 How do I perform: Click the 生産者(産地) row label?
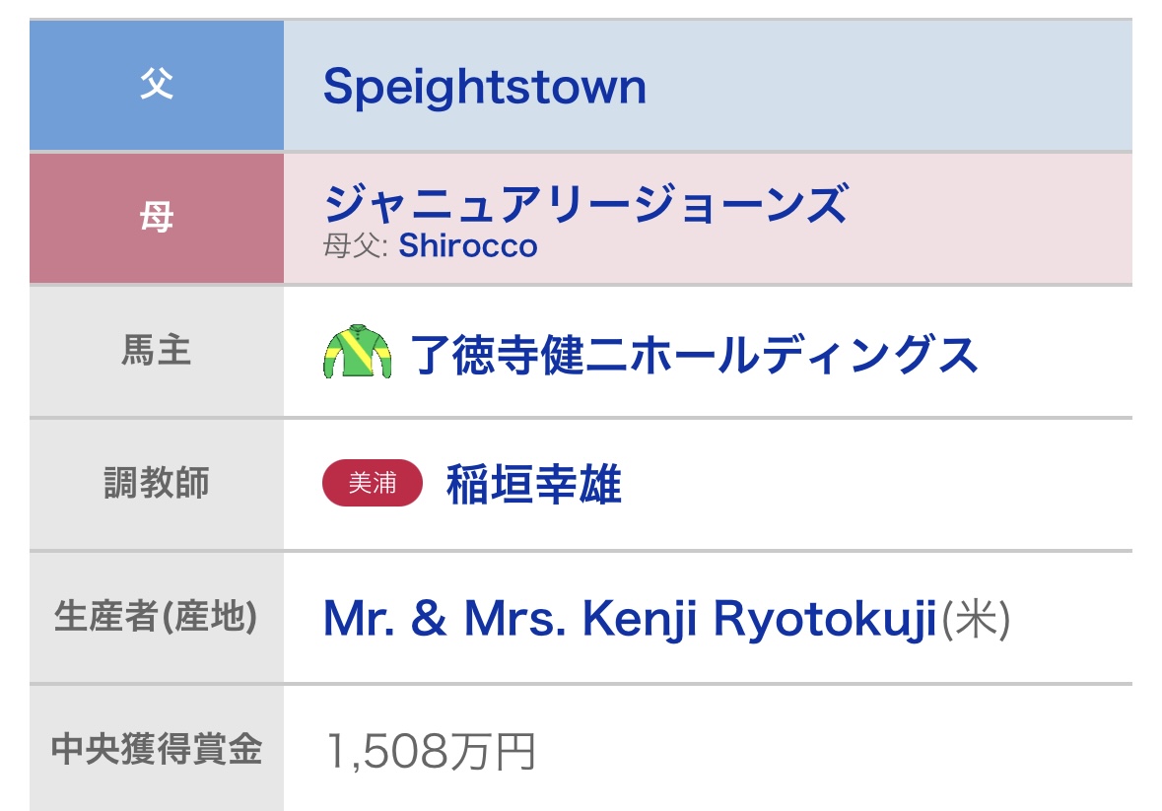pos(157,618)
